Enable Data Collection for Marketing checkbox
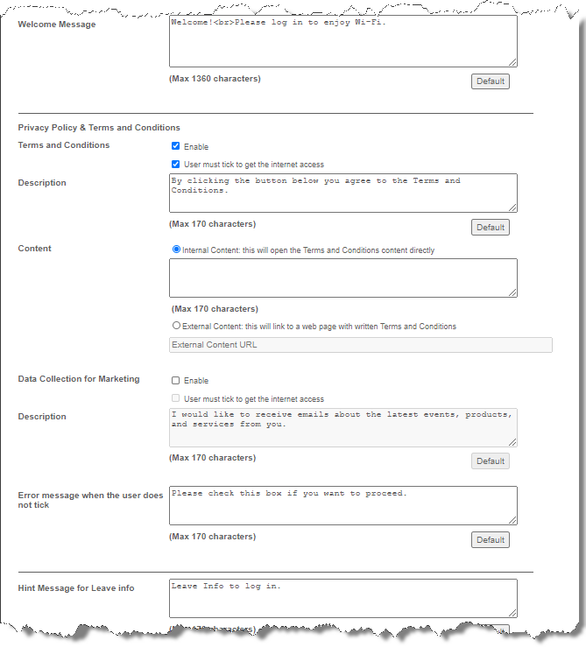 click(175, 381)
